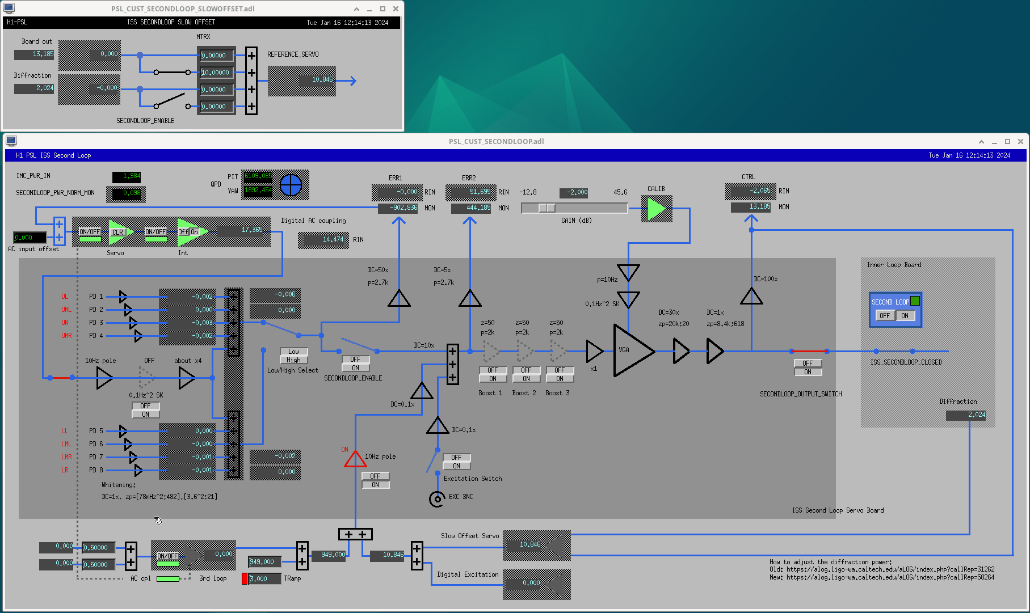This screenshot has width=1030, height=613.
Task: Click the AC input offset field
Action: click(30, 238)
